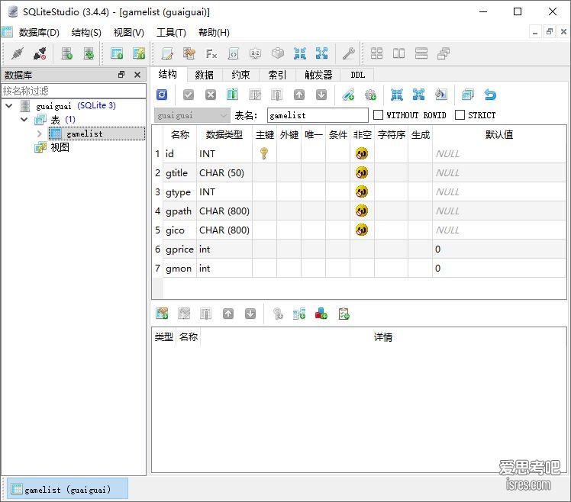Open 工具(T) menu
Viewport: 571px width, 502px height.
click(171, 33)
